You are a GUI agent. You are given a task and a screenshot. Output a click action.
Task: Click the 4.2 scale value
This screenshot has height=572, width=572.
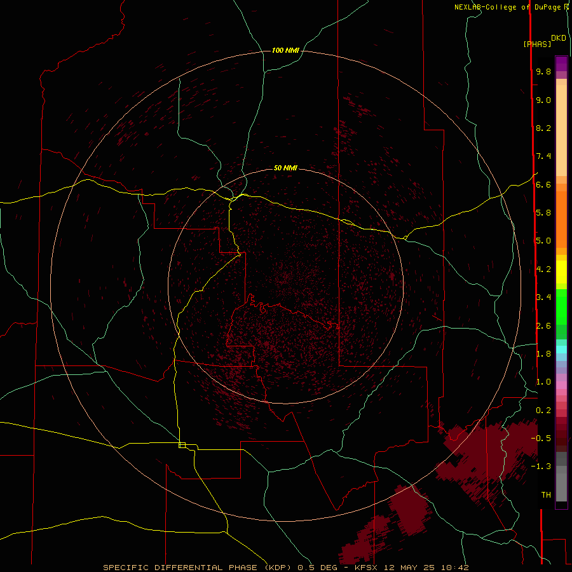pos(543,269)
